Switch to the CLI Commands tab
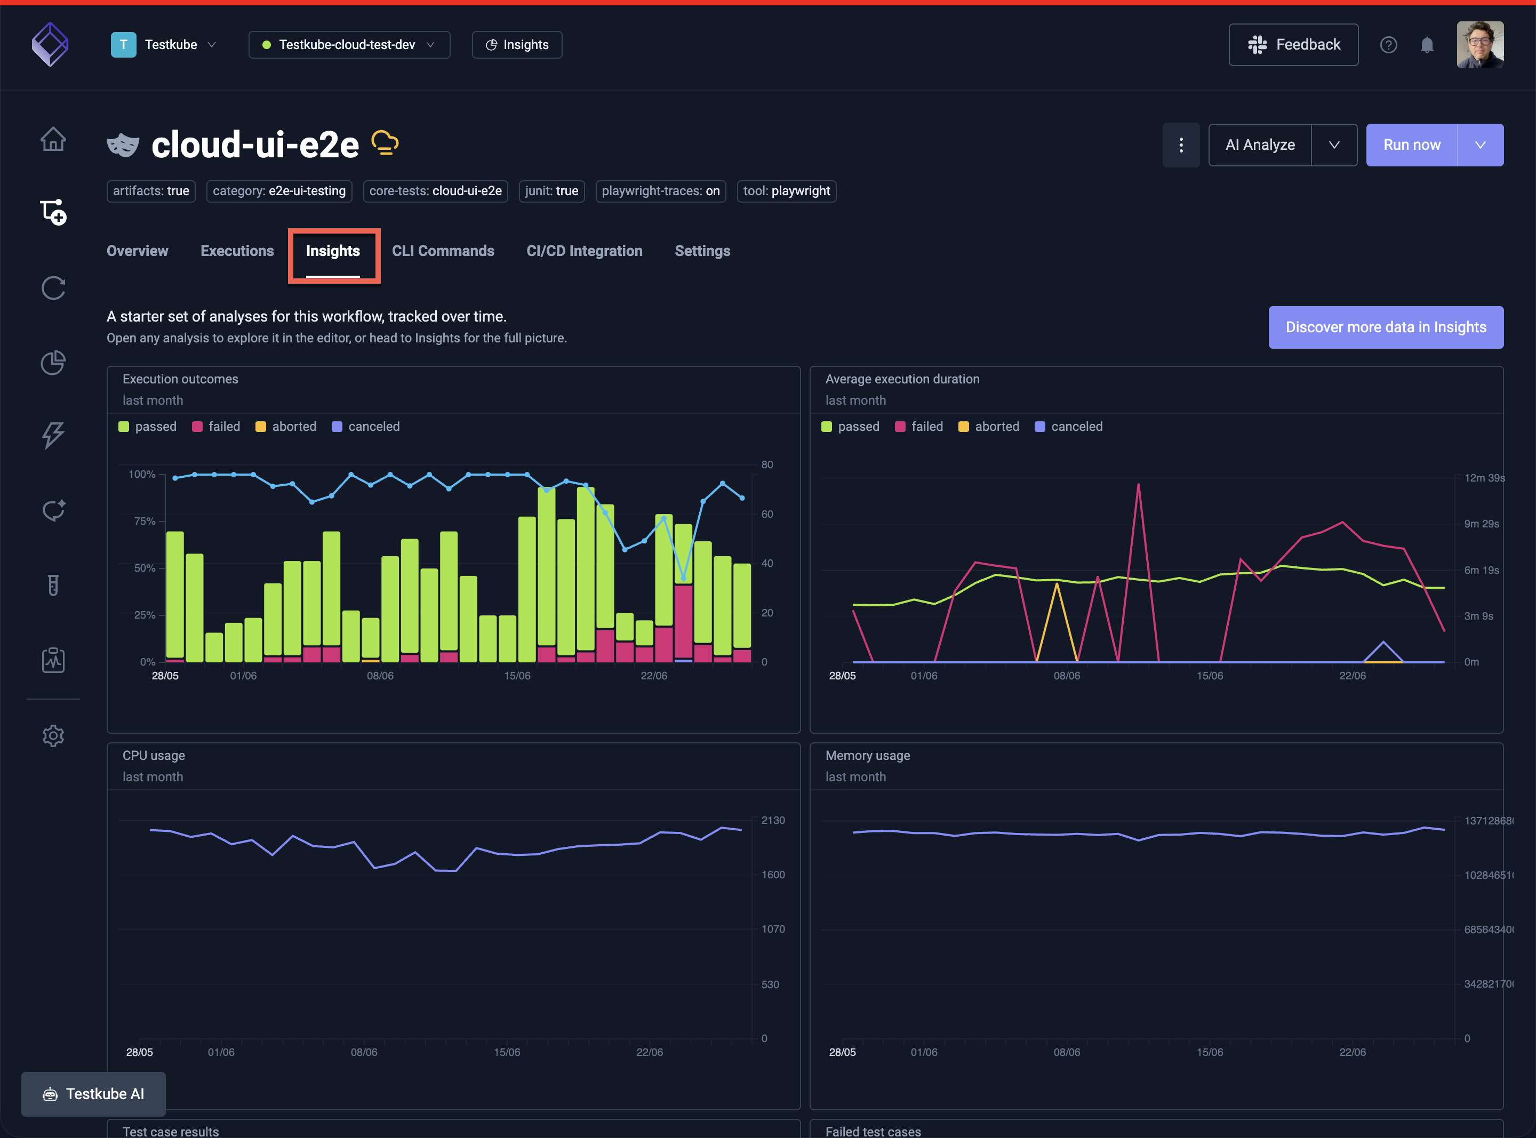 (443, 251)
